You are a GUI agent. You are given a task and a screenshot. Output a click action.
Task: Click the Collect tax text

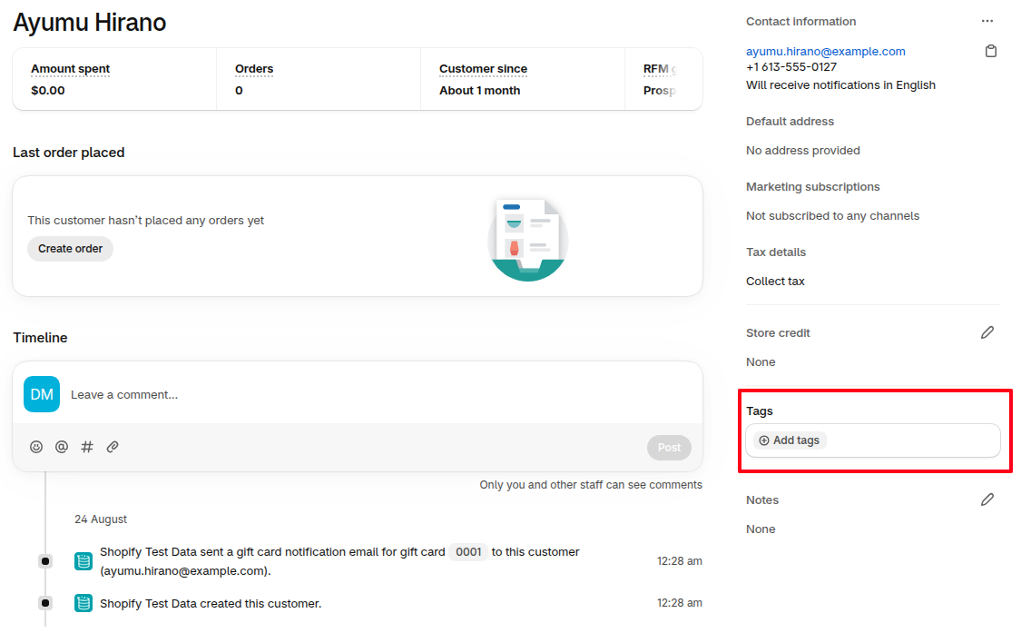point(775,281)
